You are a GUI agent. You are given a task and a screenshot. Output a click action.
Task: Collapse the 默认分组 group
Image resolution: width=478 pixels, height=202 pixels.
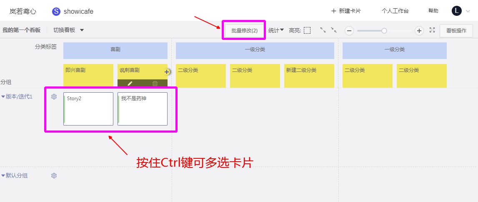pyautogui.click(x=3, y=175)
